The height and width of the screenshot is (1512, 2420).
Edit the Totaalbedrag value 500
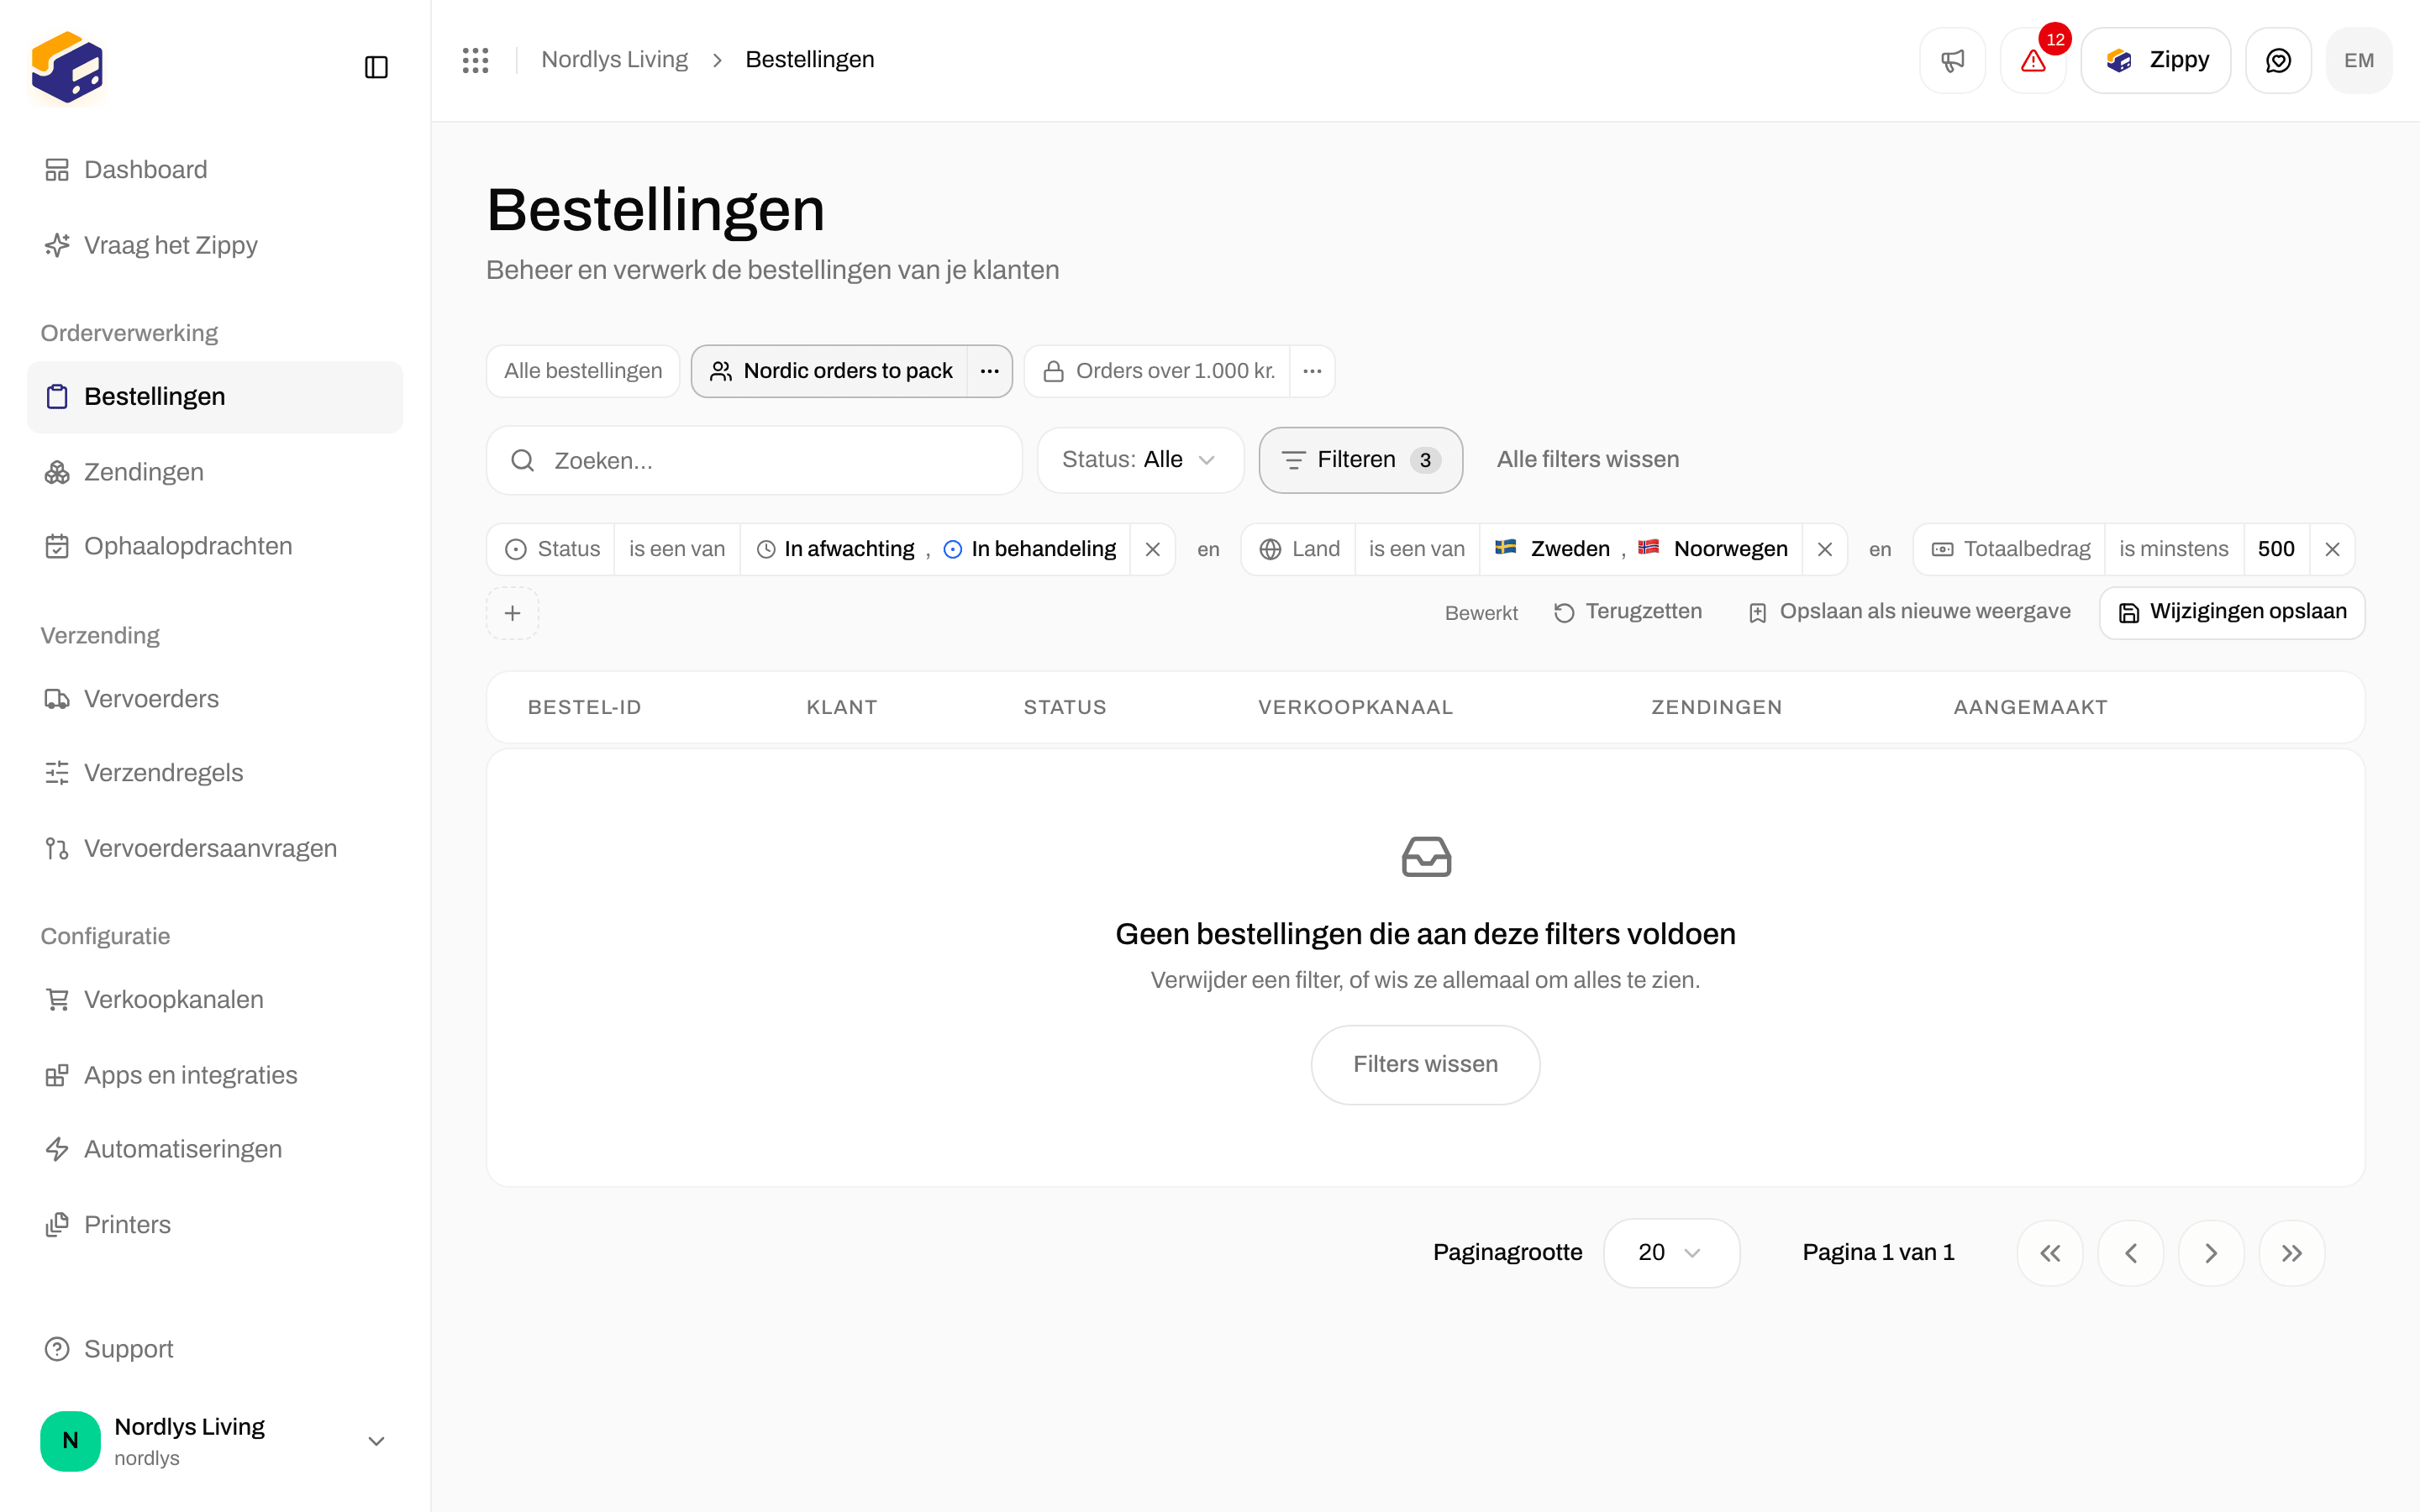coord(2276,549)
